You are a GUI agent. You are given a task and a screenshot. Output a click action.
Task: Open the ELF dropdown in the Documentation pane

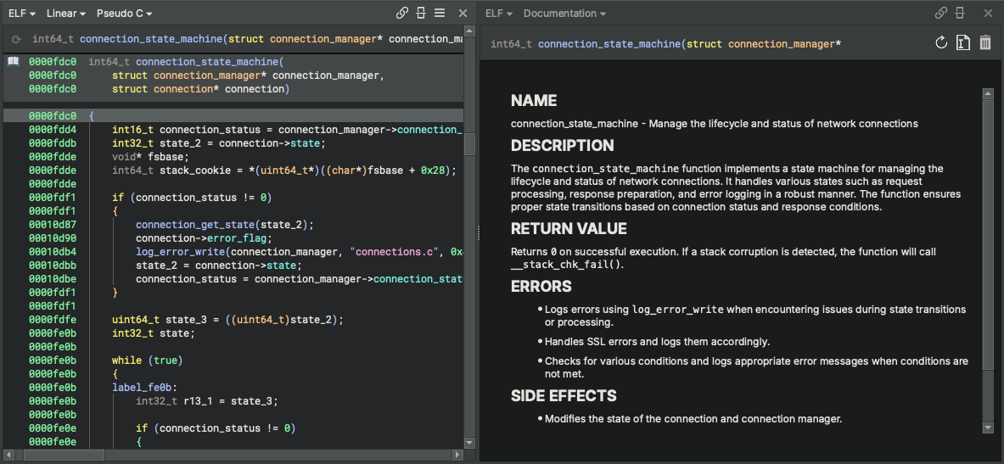(x=499, y=13)
